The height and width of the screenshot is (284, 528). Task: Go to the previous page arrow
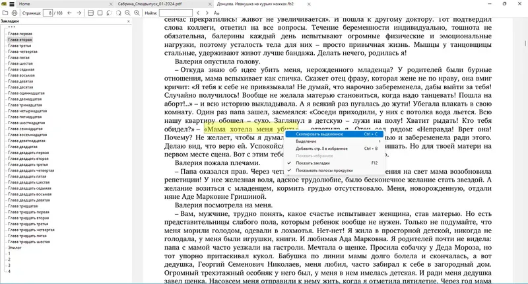tap(69, 13)
